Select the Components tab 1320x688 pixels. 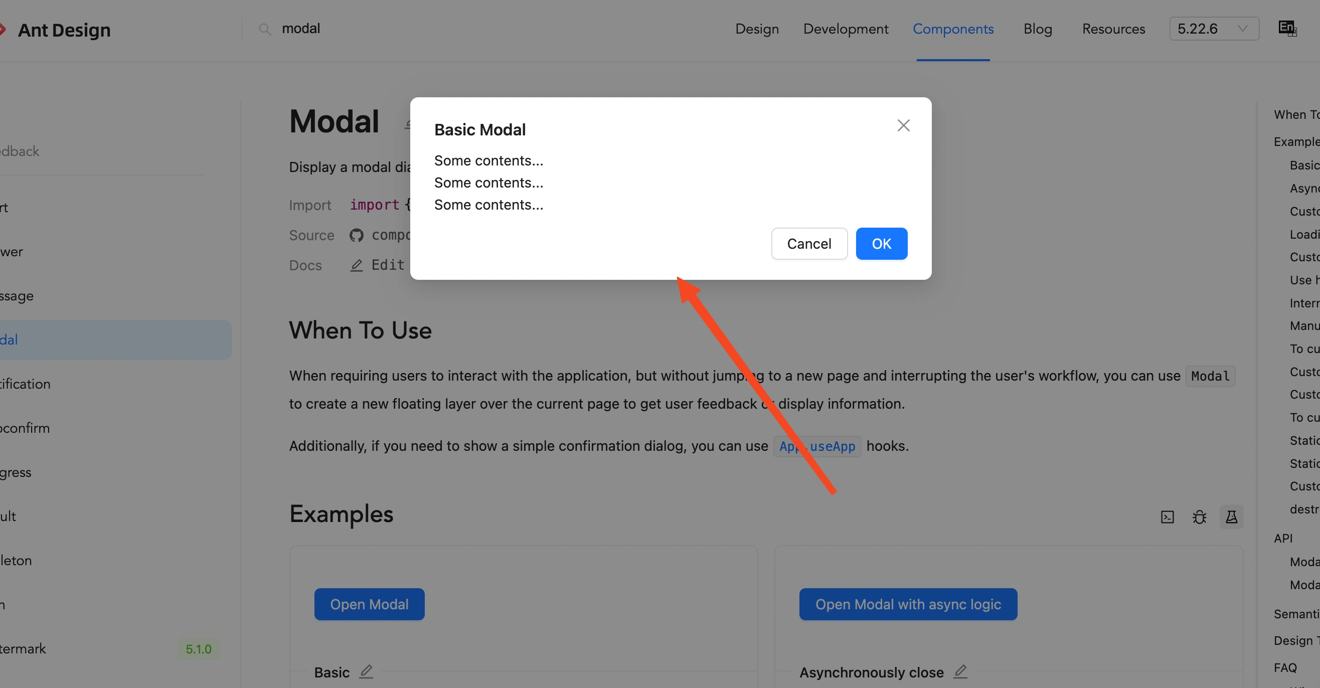point(952,29)
